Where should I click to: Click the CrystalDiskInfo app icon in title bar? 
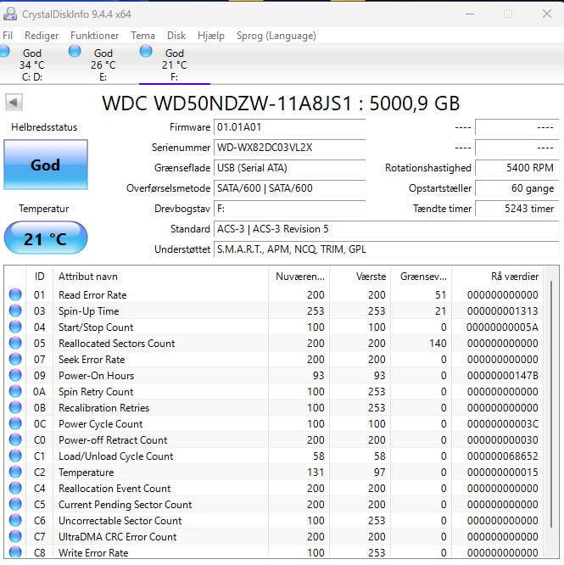9,14
